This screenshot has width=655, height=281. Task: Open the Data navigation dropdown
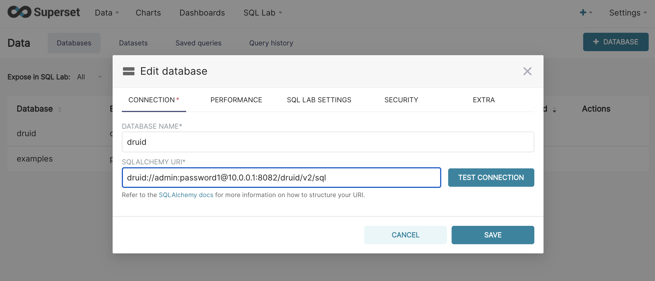[x=106, y=13]
